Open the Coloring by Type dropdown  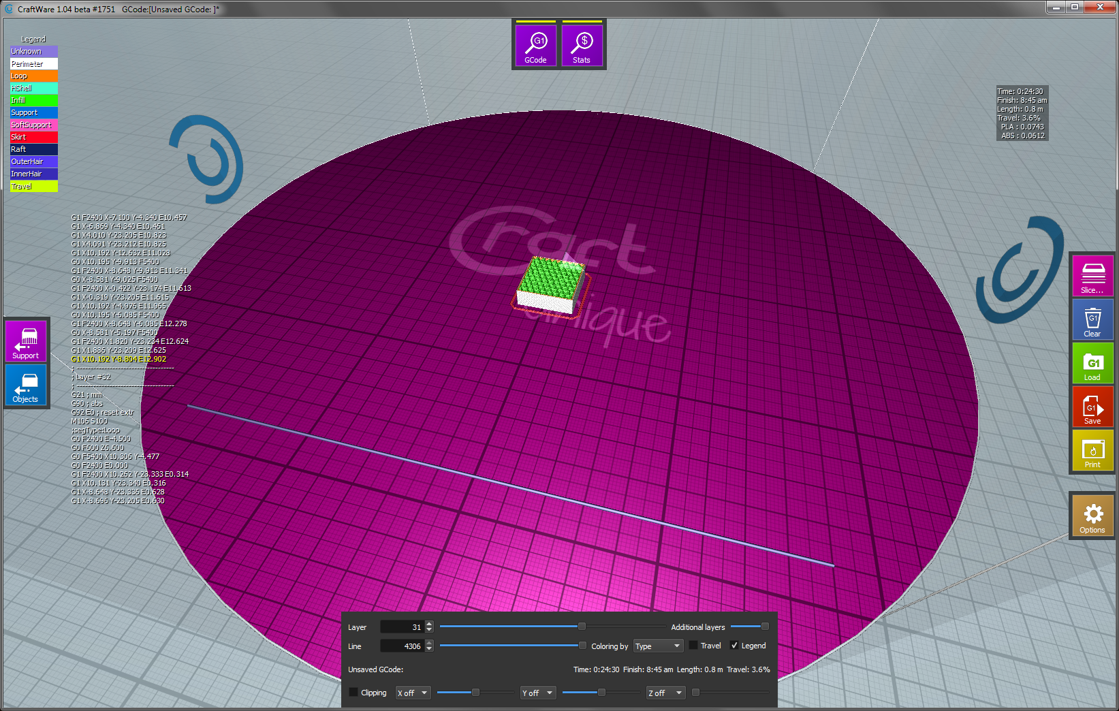658,646
